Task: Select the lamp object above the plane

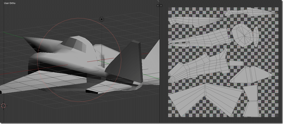Action: click(102, 19)
